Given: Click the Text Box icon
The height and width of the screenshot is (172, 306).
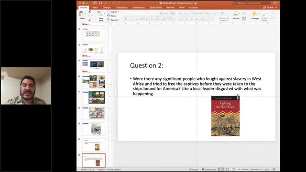Looking at the screenshot, I should click(x=244, y=19).
